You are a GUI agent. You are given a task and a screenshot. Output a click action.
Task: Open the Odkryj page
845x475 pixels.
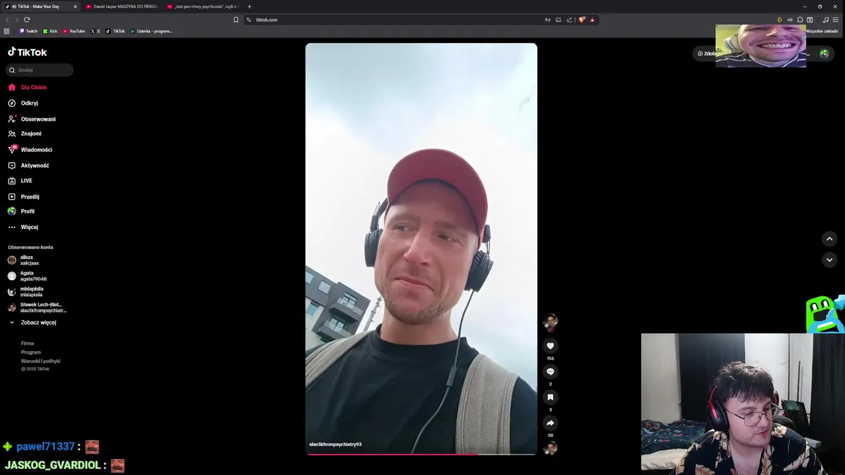coord(29,103)
